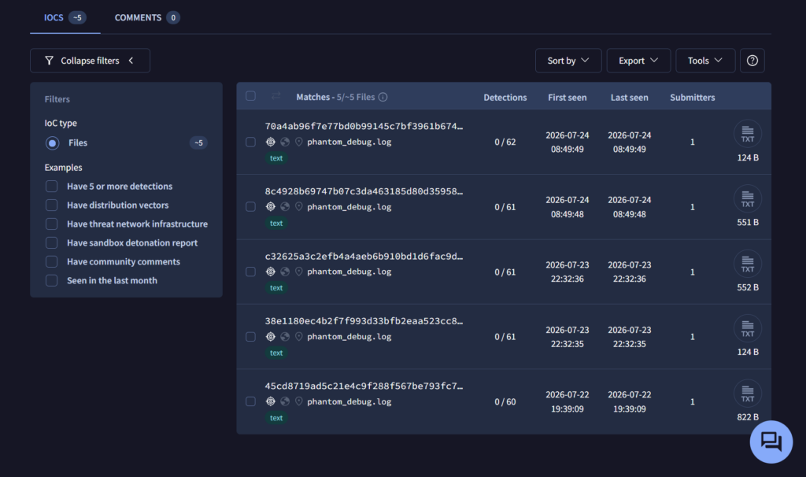Click the text tag in 45cd8719 row

tap(276, 418)
